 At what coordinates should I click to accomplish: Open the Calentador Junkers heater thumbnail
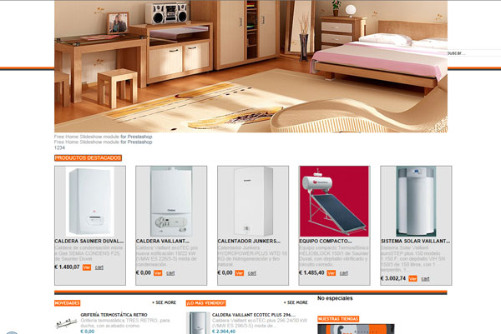tap(253, 202)
